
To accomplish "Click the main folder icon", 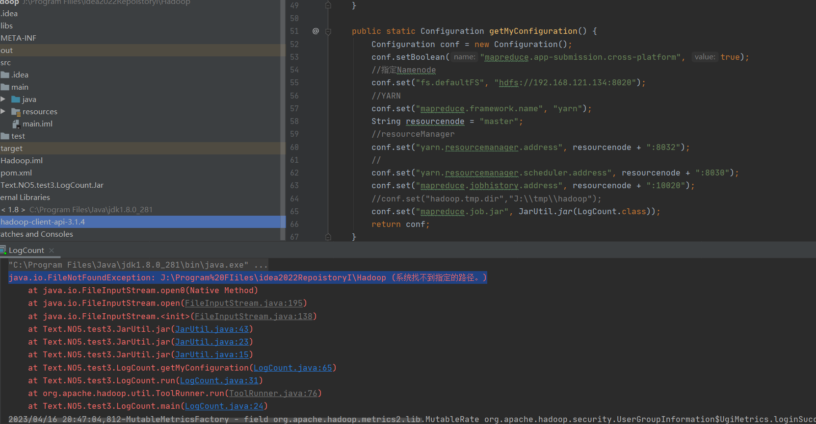I will 5,87.
